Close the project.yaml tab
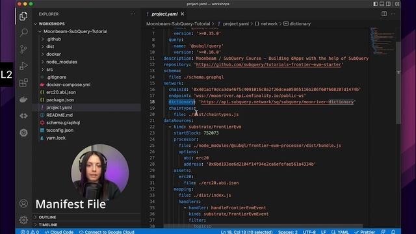 click(182, 14)
